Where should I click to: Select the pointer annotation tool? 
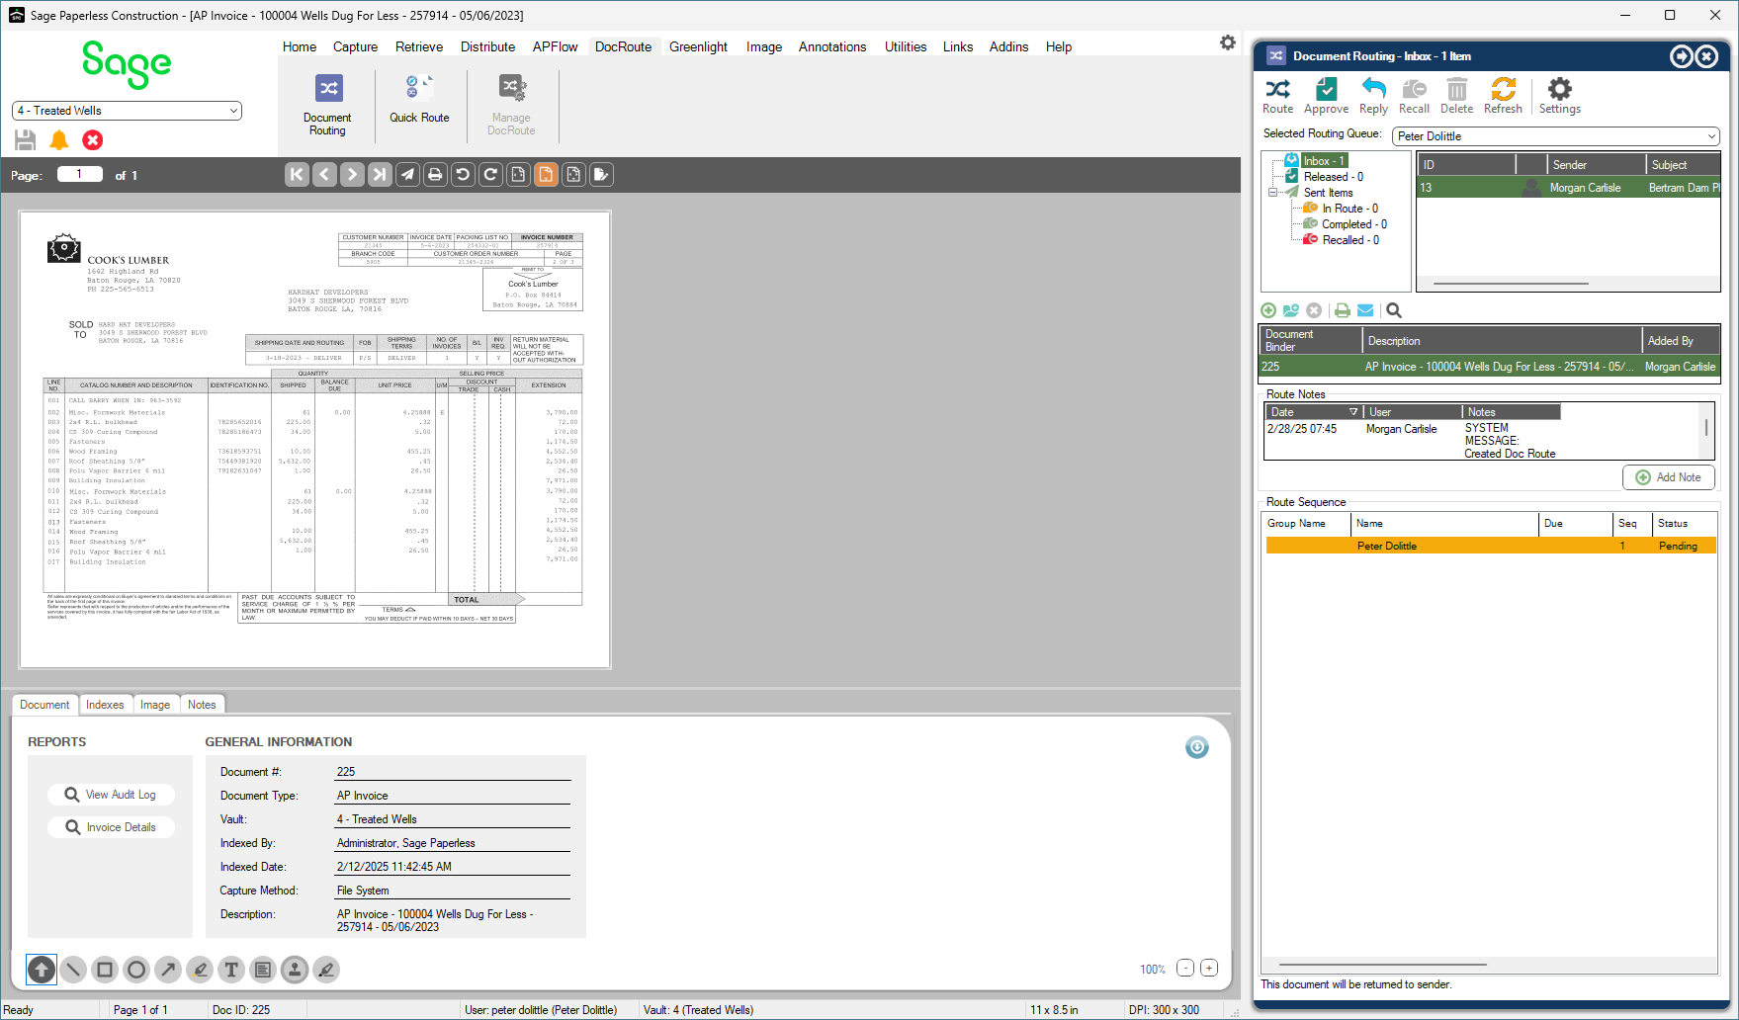(42, 970)
